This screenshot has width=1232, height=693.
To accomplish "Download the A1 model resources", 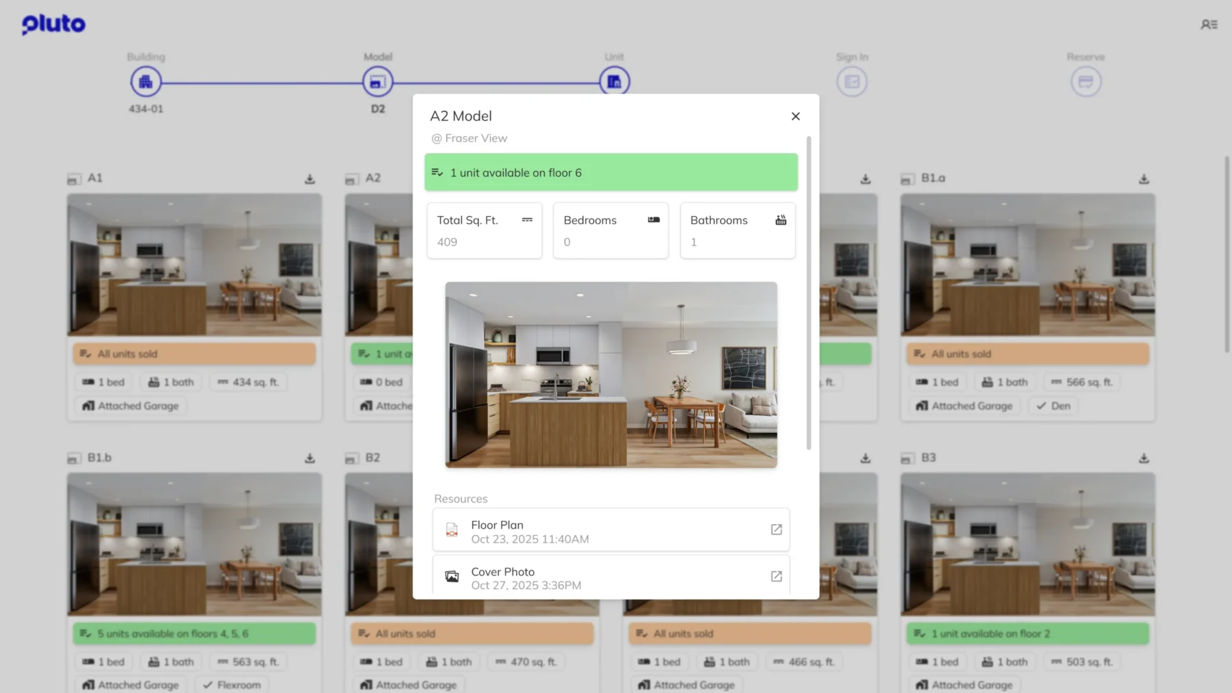I will coord(310,179).
